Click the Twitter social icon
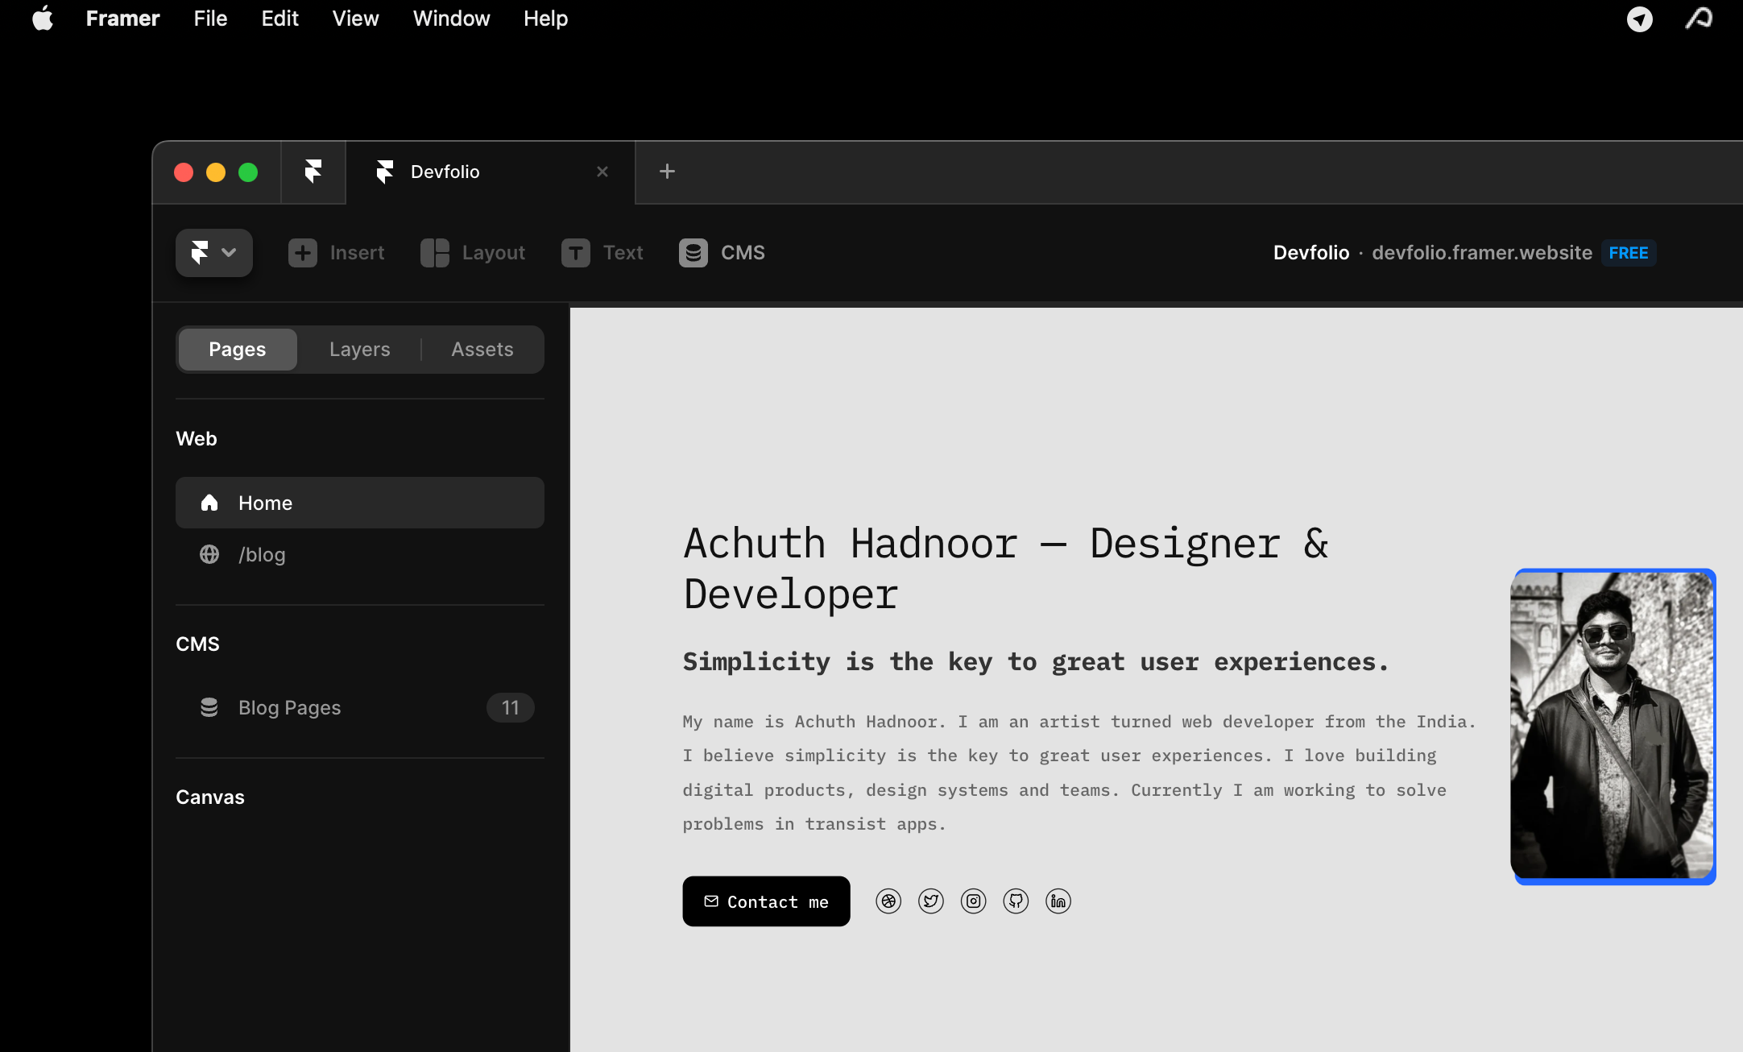This screenshot has width=1743, height=1052. click(931, 901)
